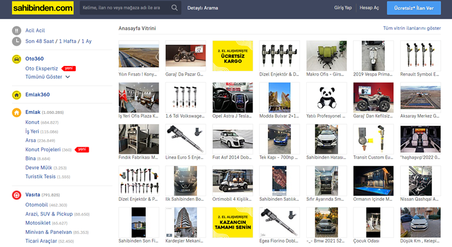
Task: Click the Oto360 car icon
Action: 16,59
